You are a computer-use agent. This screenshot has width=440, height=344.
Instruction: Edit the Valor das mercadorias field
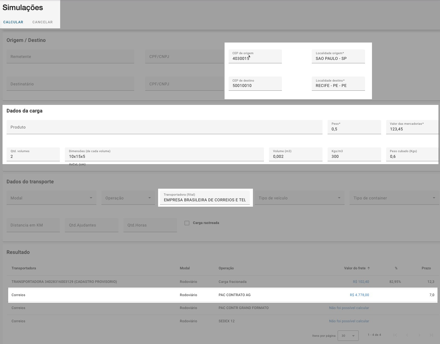413,127
